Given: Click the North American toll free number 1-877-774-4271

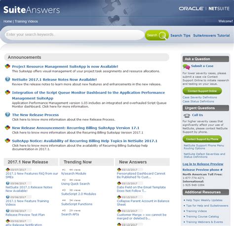Looking at the screenshot, I should (194, 178).
